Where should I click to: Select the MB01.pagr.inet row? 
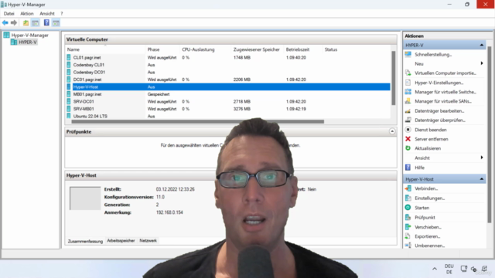(x=228, y=94)
